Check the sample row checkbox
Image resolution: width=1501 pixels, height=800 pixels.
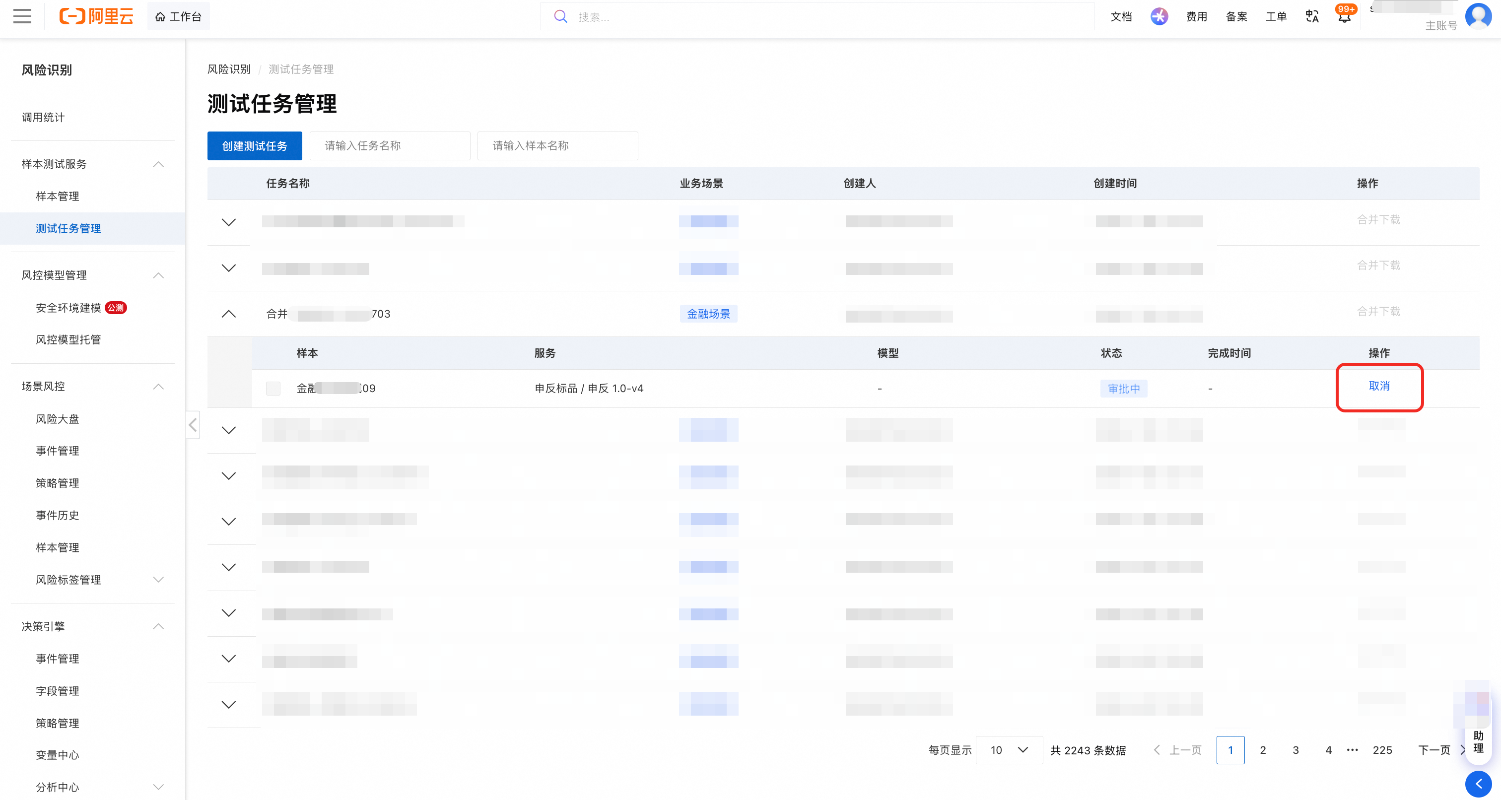pos(273,388)
